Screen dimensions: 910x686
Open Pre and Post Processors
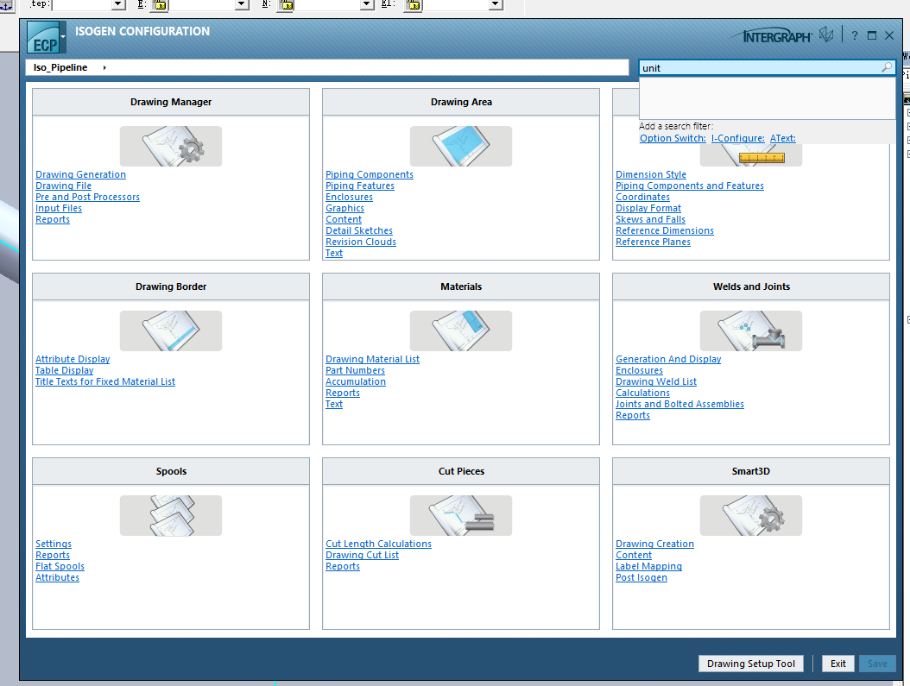tap(88, 197)
